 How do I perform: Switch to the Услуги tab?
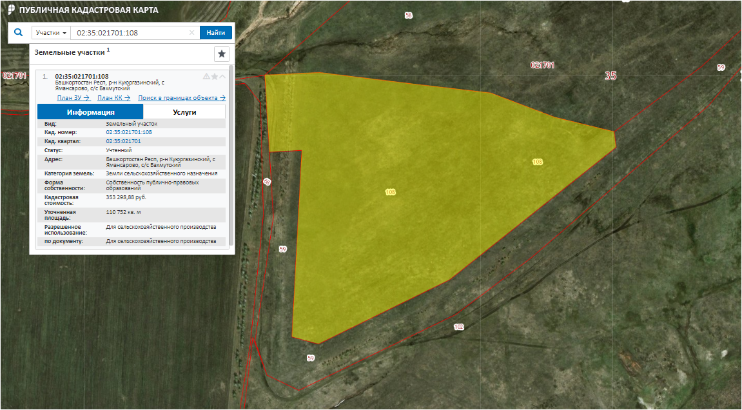click(x=184, y=112)
